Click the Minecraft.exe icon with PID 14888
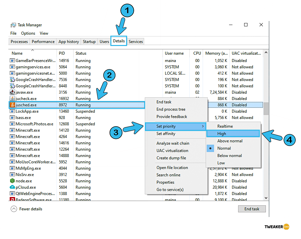The height and width of the screenshot is (239, 301). tap(12, 155)
